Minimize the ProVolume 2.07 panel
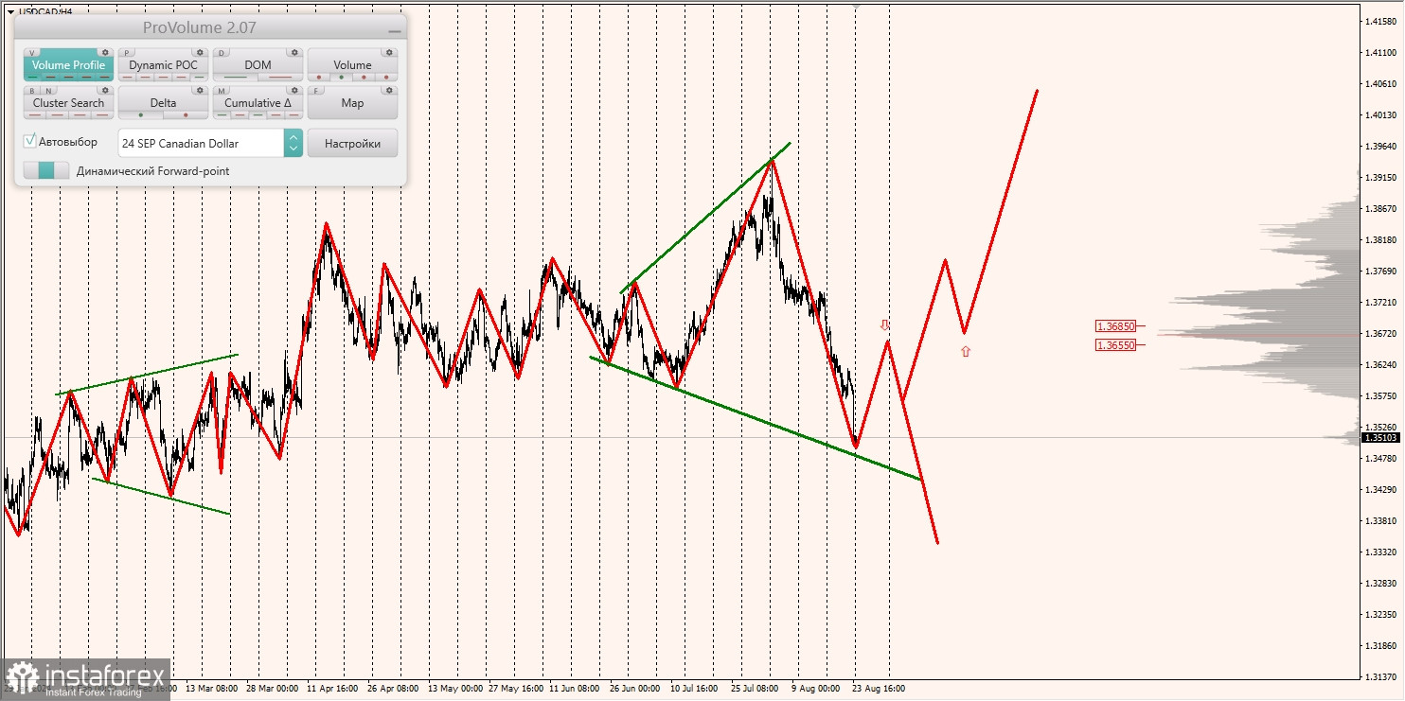 [395, 31]
